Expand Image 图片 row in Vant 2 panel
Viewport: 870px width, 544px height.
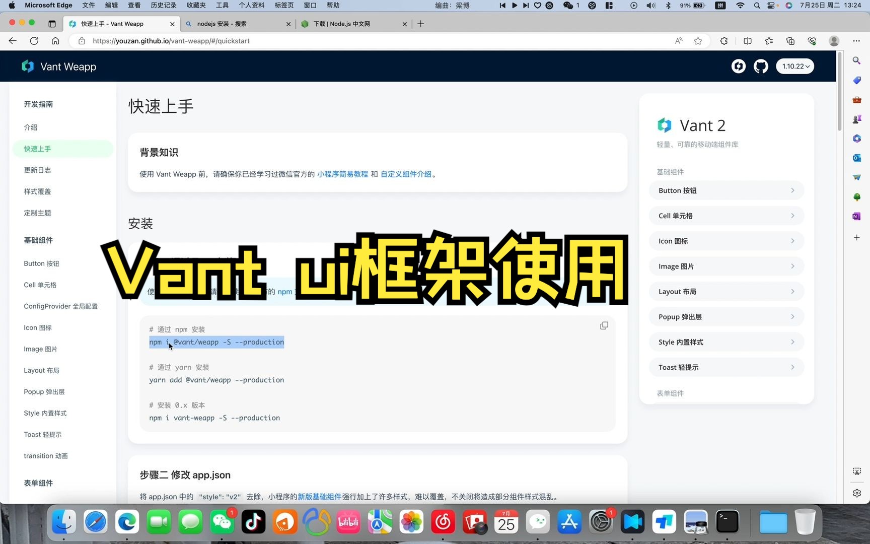point(726,266)
